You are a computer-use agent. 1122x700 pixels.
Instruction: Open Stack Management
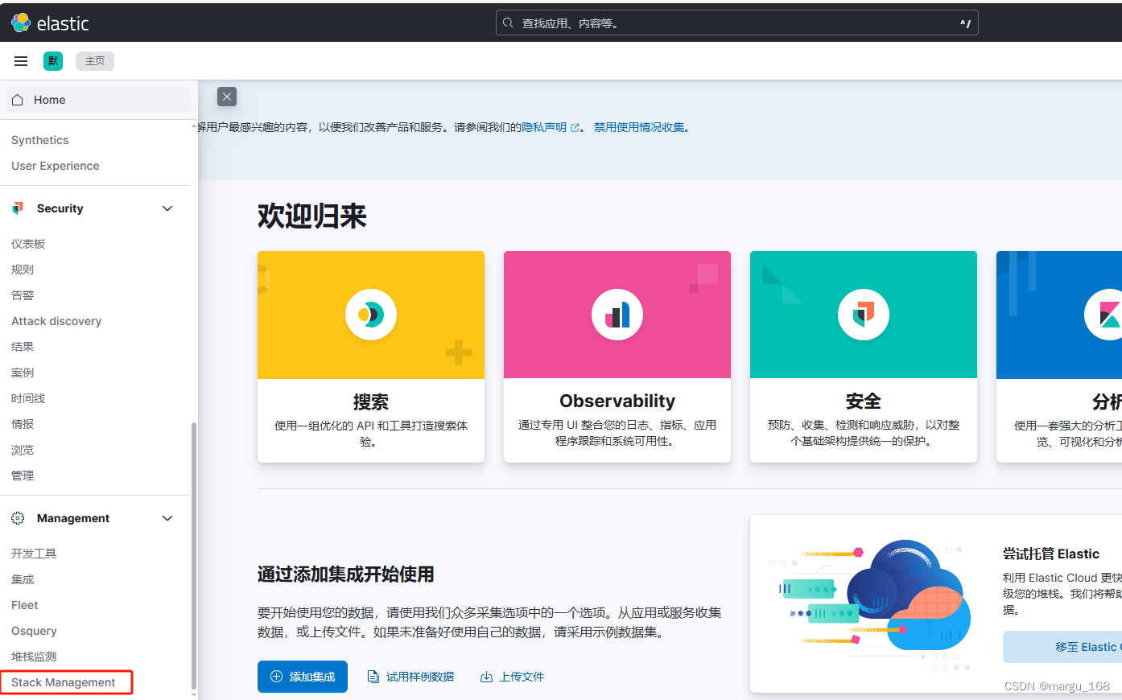64,682
